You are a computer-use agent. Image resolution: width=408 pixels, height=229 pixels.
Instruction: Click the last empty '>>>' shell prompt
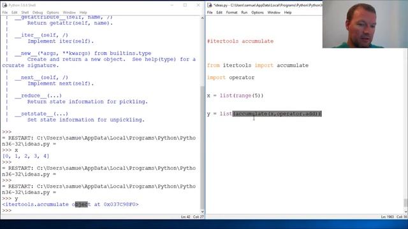point(7,211)
